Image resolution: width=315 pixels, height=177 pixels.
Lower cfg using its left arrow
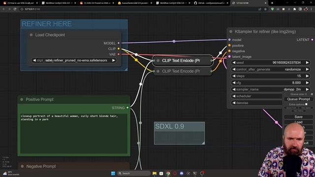pos(234,83)
